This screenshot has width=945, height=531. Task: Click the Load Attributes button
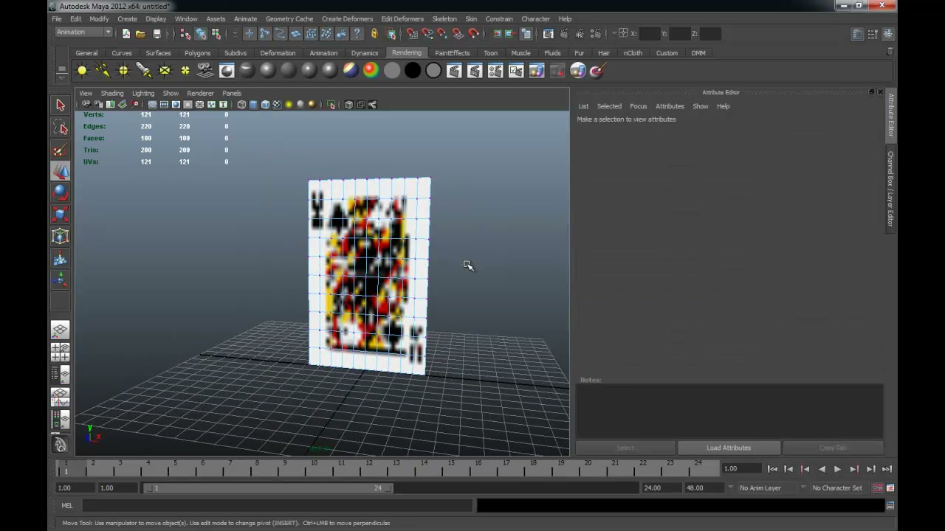[x=729, y=448]
